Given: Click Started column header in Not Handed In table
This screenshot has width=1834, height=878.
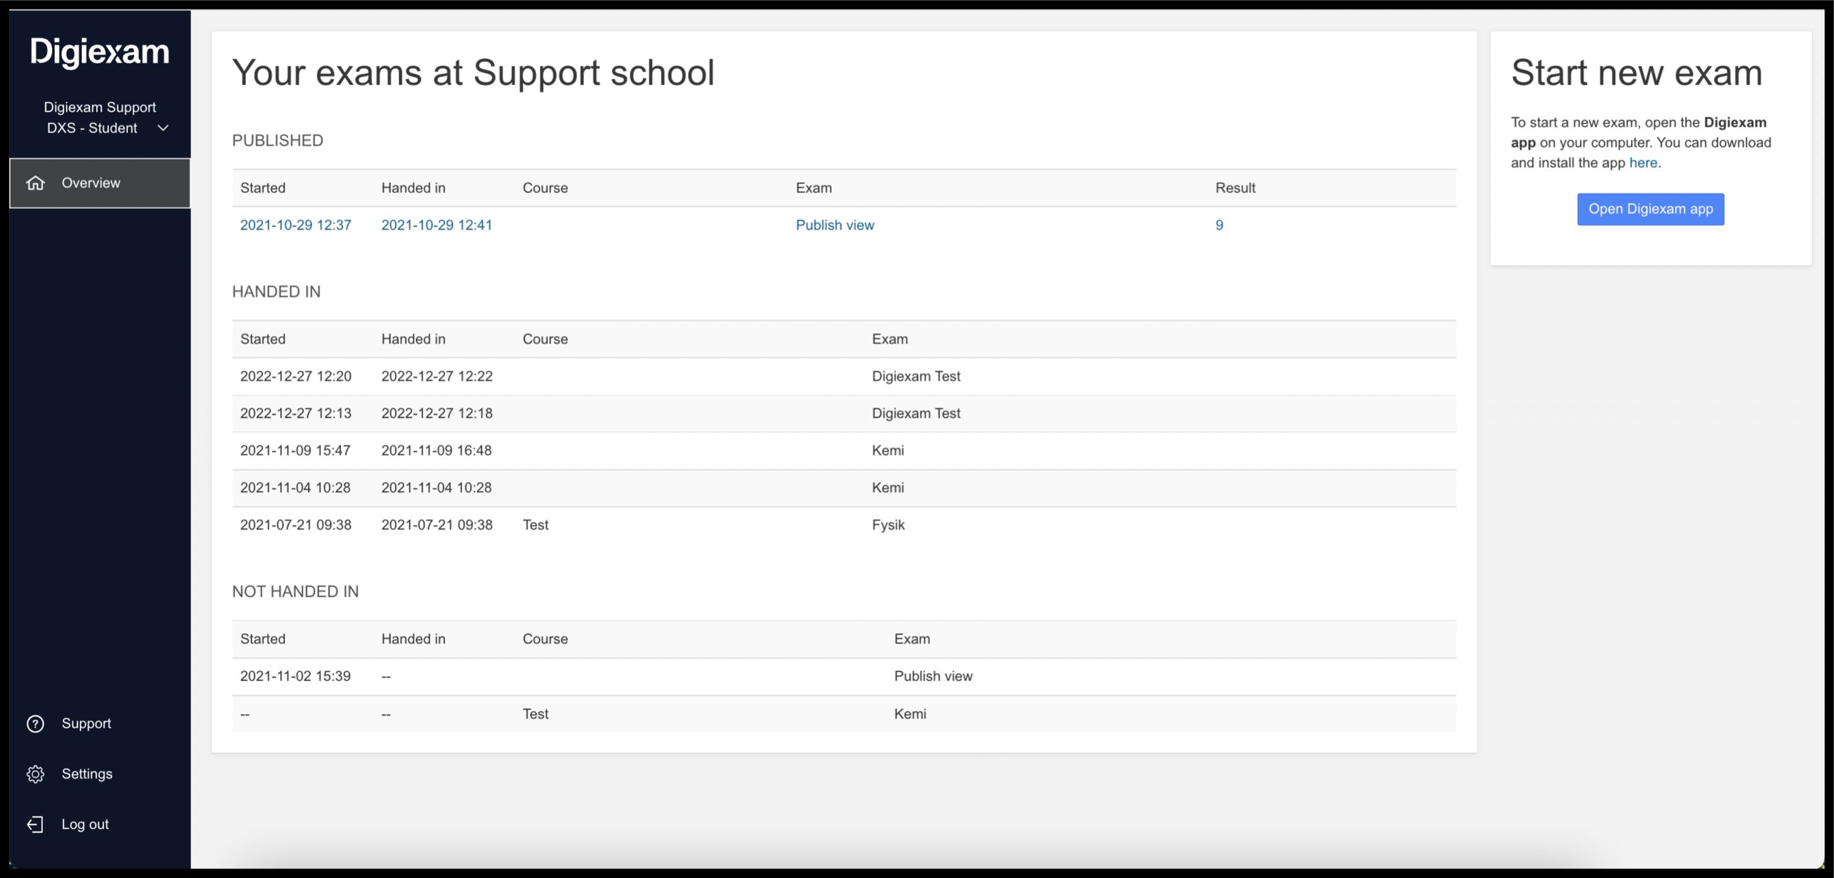Looking at the screenshot, I should (x=263, y=640).
